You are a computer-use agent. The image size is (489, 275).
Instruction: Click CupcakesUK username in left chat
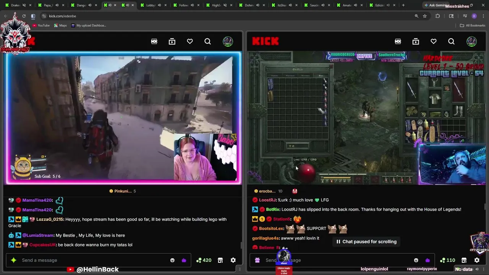pos(42,245)
